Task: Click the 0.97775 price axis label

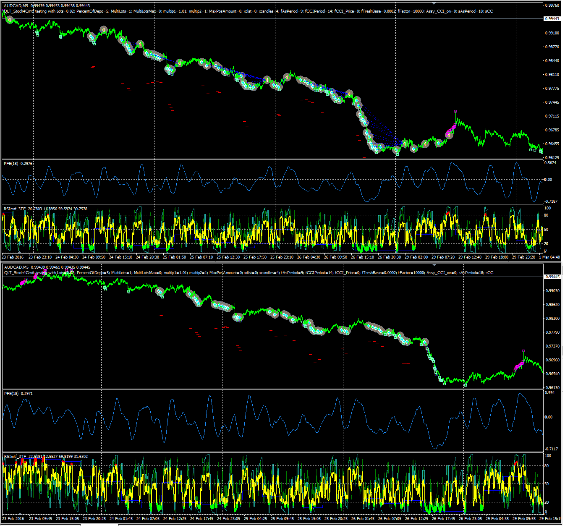Action: click(552, 89)
